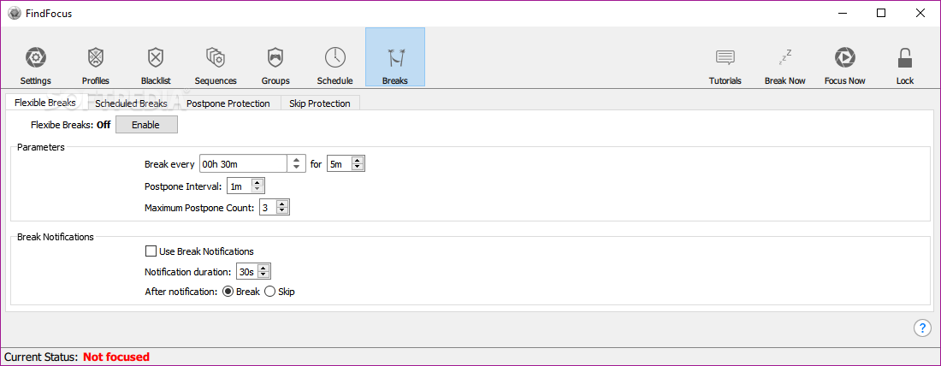The image size is (941, 366).
Task: Click the After notification label
Action: pos(181,292)
